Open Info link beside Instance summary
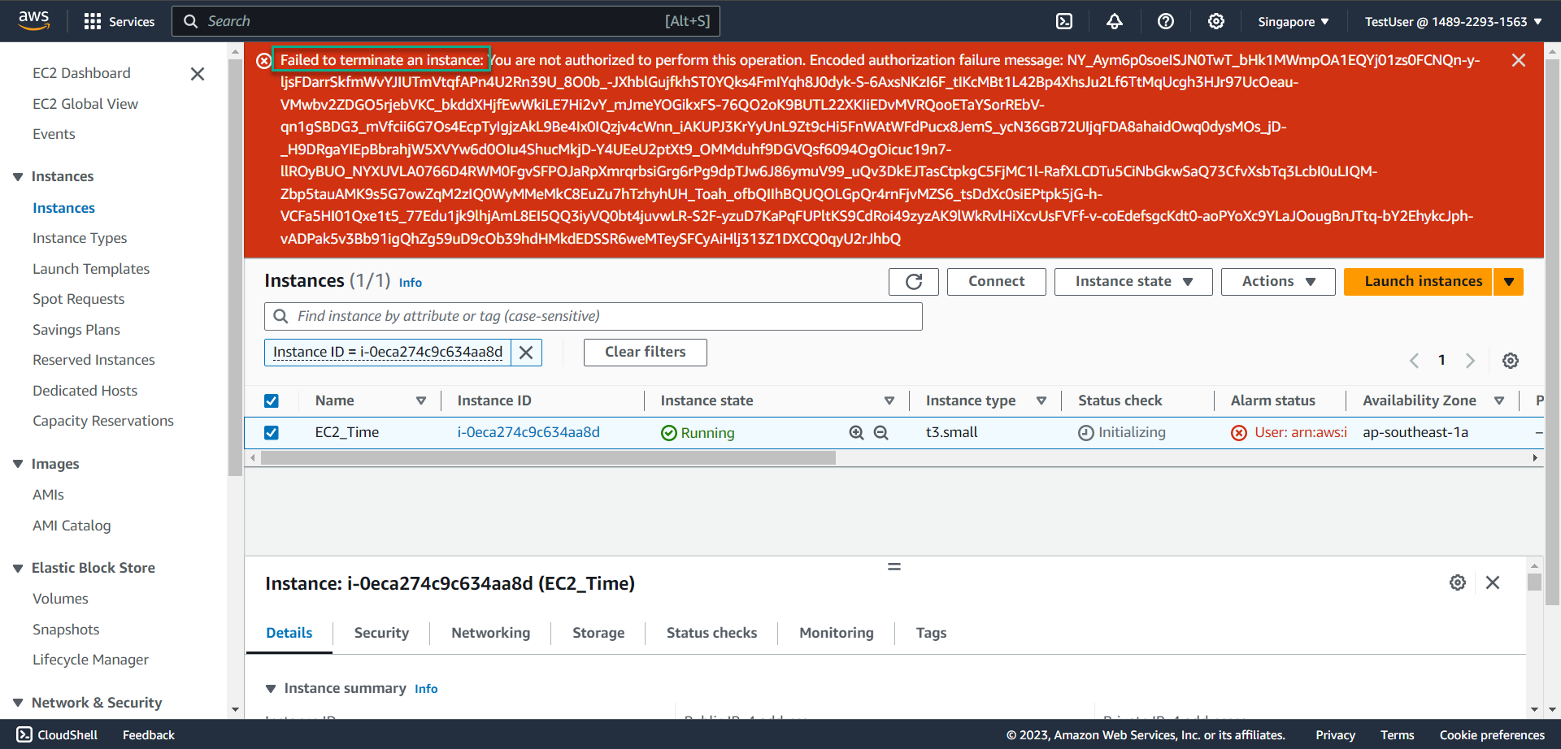 pyautogui.click(x=426, y=689)
